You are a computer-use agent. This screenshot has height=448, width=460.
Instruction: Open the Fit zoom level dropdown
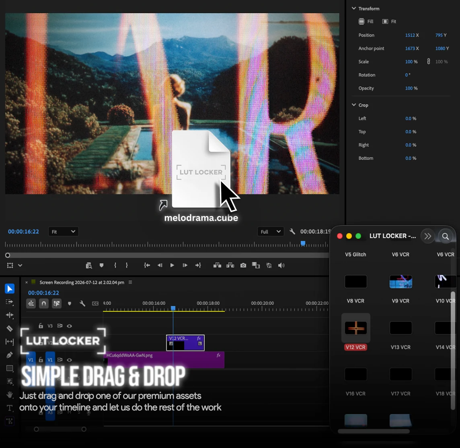tap(64, 232)
